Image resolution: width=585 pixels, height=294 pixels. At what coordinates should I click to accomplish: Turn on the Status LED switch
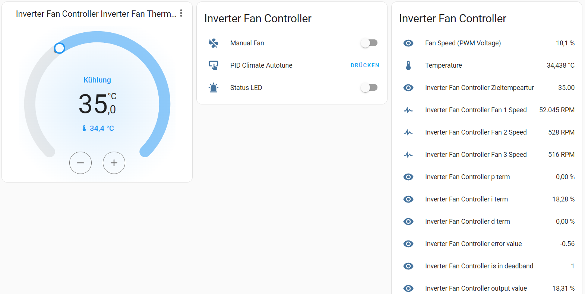369,88
